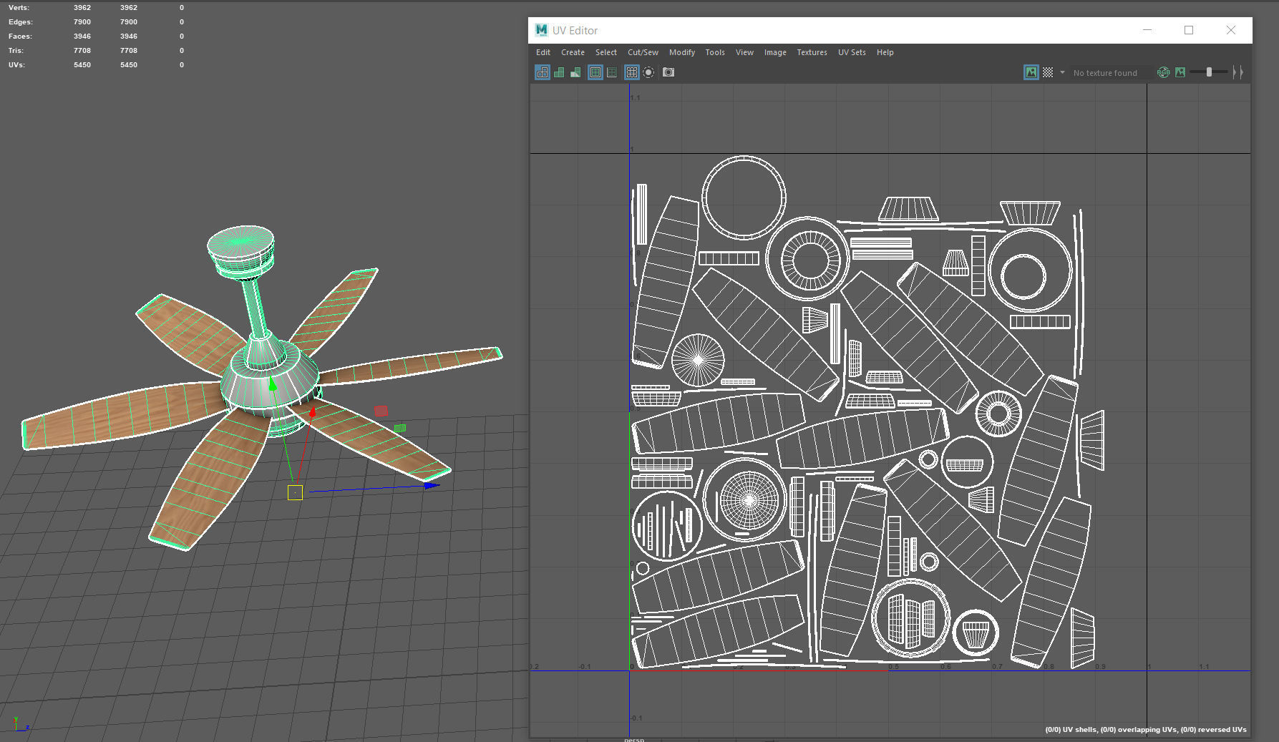The height and width of the screenshot is (742, 1279).
Task: Click the 'No texture found' field
Action: tap(1111, 73)
